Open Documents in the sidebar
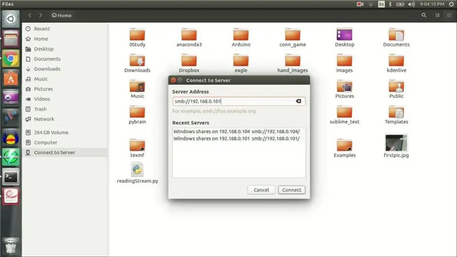The height and width of the screenshot is (257, 457). point(47,59)
